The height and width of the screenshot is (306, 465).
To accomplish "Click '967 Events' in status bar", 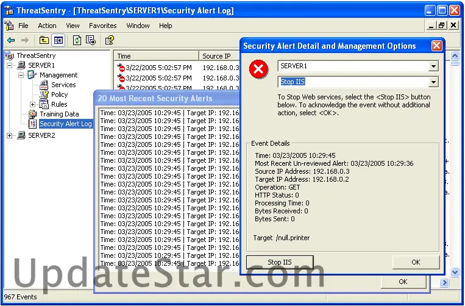I will (21, 297).
